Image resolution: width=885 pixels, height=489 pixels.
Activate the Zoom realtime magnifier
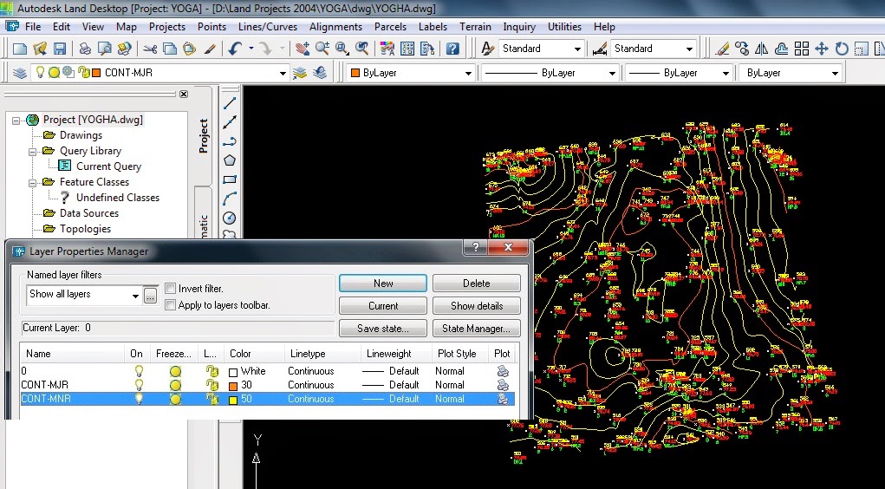click(x=322, y=49)
